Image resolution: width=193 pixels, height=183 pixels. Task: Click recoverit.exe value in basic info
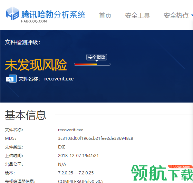[x=71, y=130]
